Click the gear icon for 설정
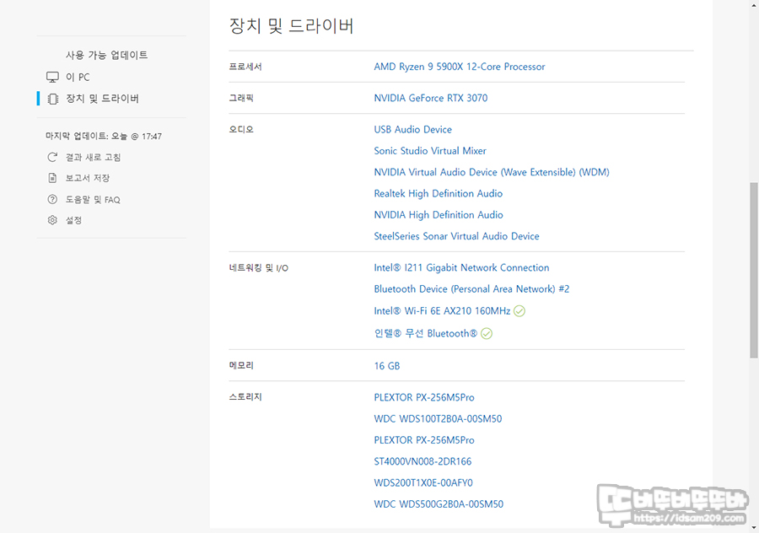Image resolution: width=759 pixels, height=533 pixels. pyautogui.click(x=52, y=220)
